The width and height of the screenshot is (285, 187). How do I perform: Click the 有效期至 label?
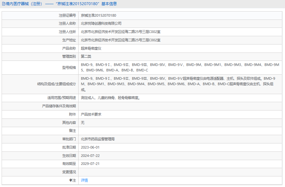tap(69, 164)
